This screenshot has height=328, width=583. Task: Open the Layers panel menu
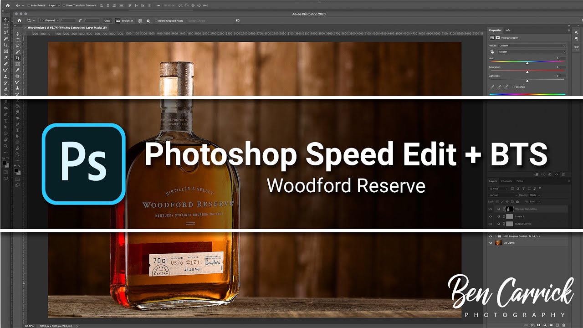[x=569, y=181]
